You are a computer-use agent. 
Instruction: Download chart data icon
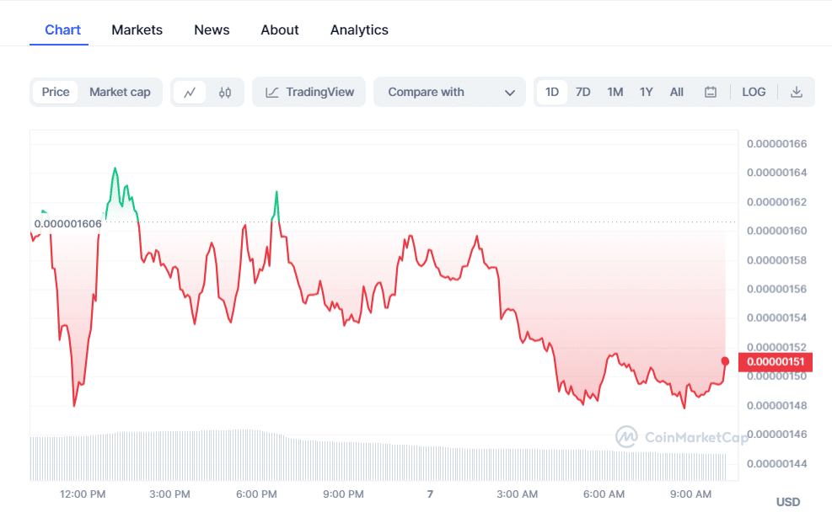pyautogui.click(x=796, y=92)
